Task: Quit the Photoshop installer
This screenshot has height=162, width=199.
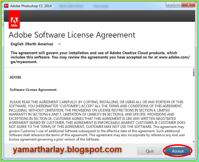Action: point(150,151)
